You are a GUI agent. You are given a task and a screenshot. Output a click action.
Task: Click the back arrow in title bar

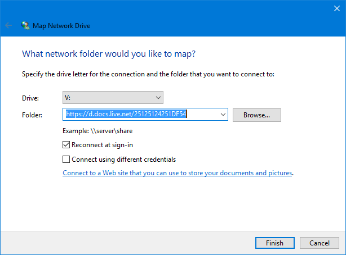point(8,25)
